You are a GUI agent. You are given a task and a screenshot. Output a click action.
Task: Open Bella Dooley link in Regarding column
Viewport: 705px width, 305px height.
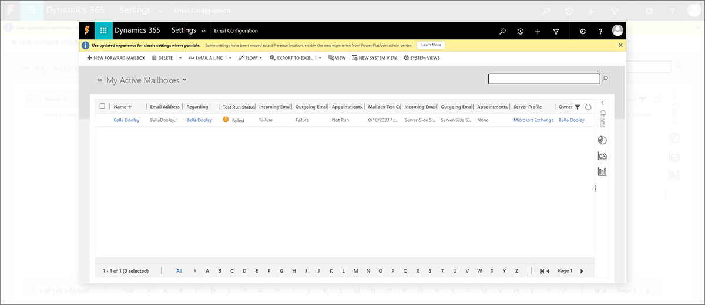click(199, 120)
